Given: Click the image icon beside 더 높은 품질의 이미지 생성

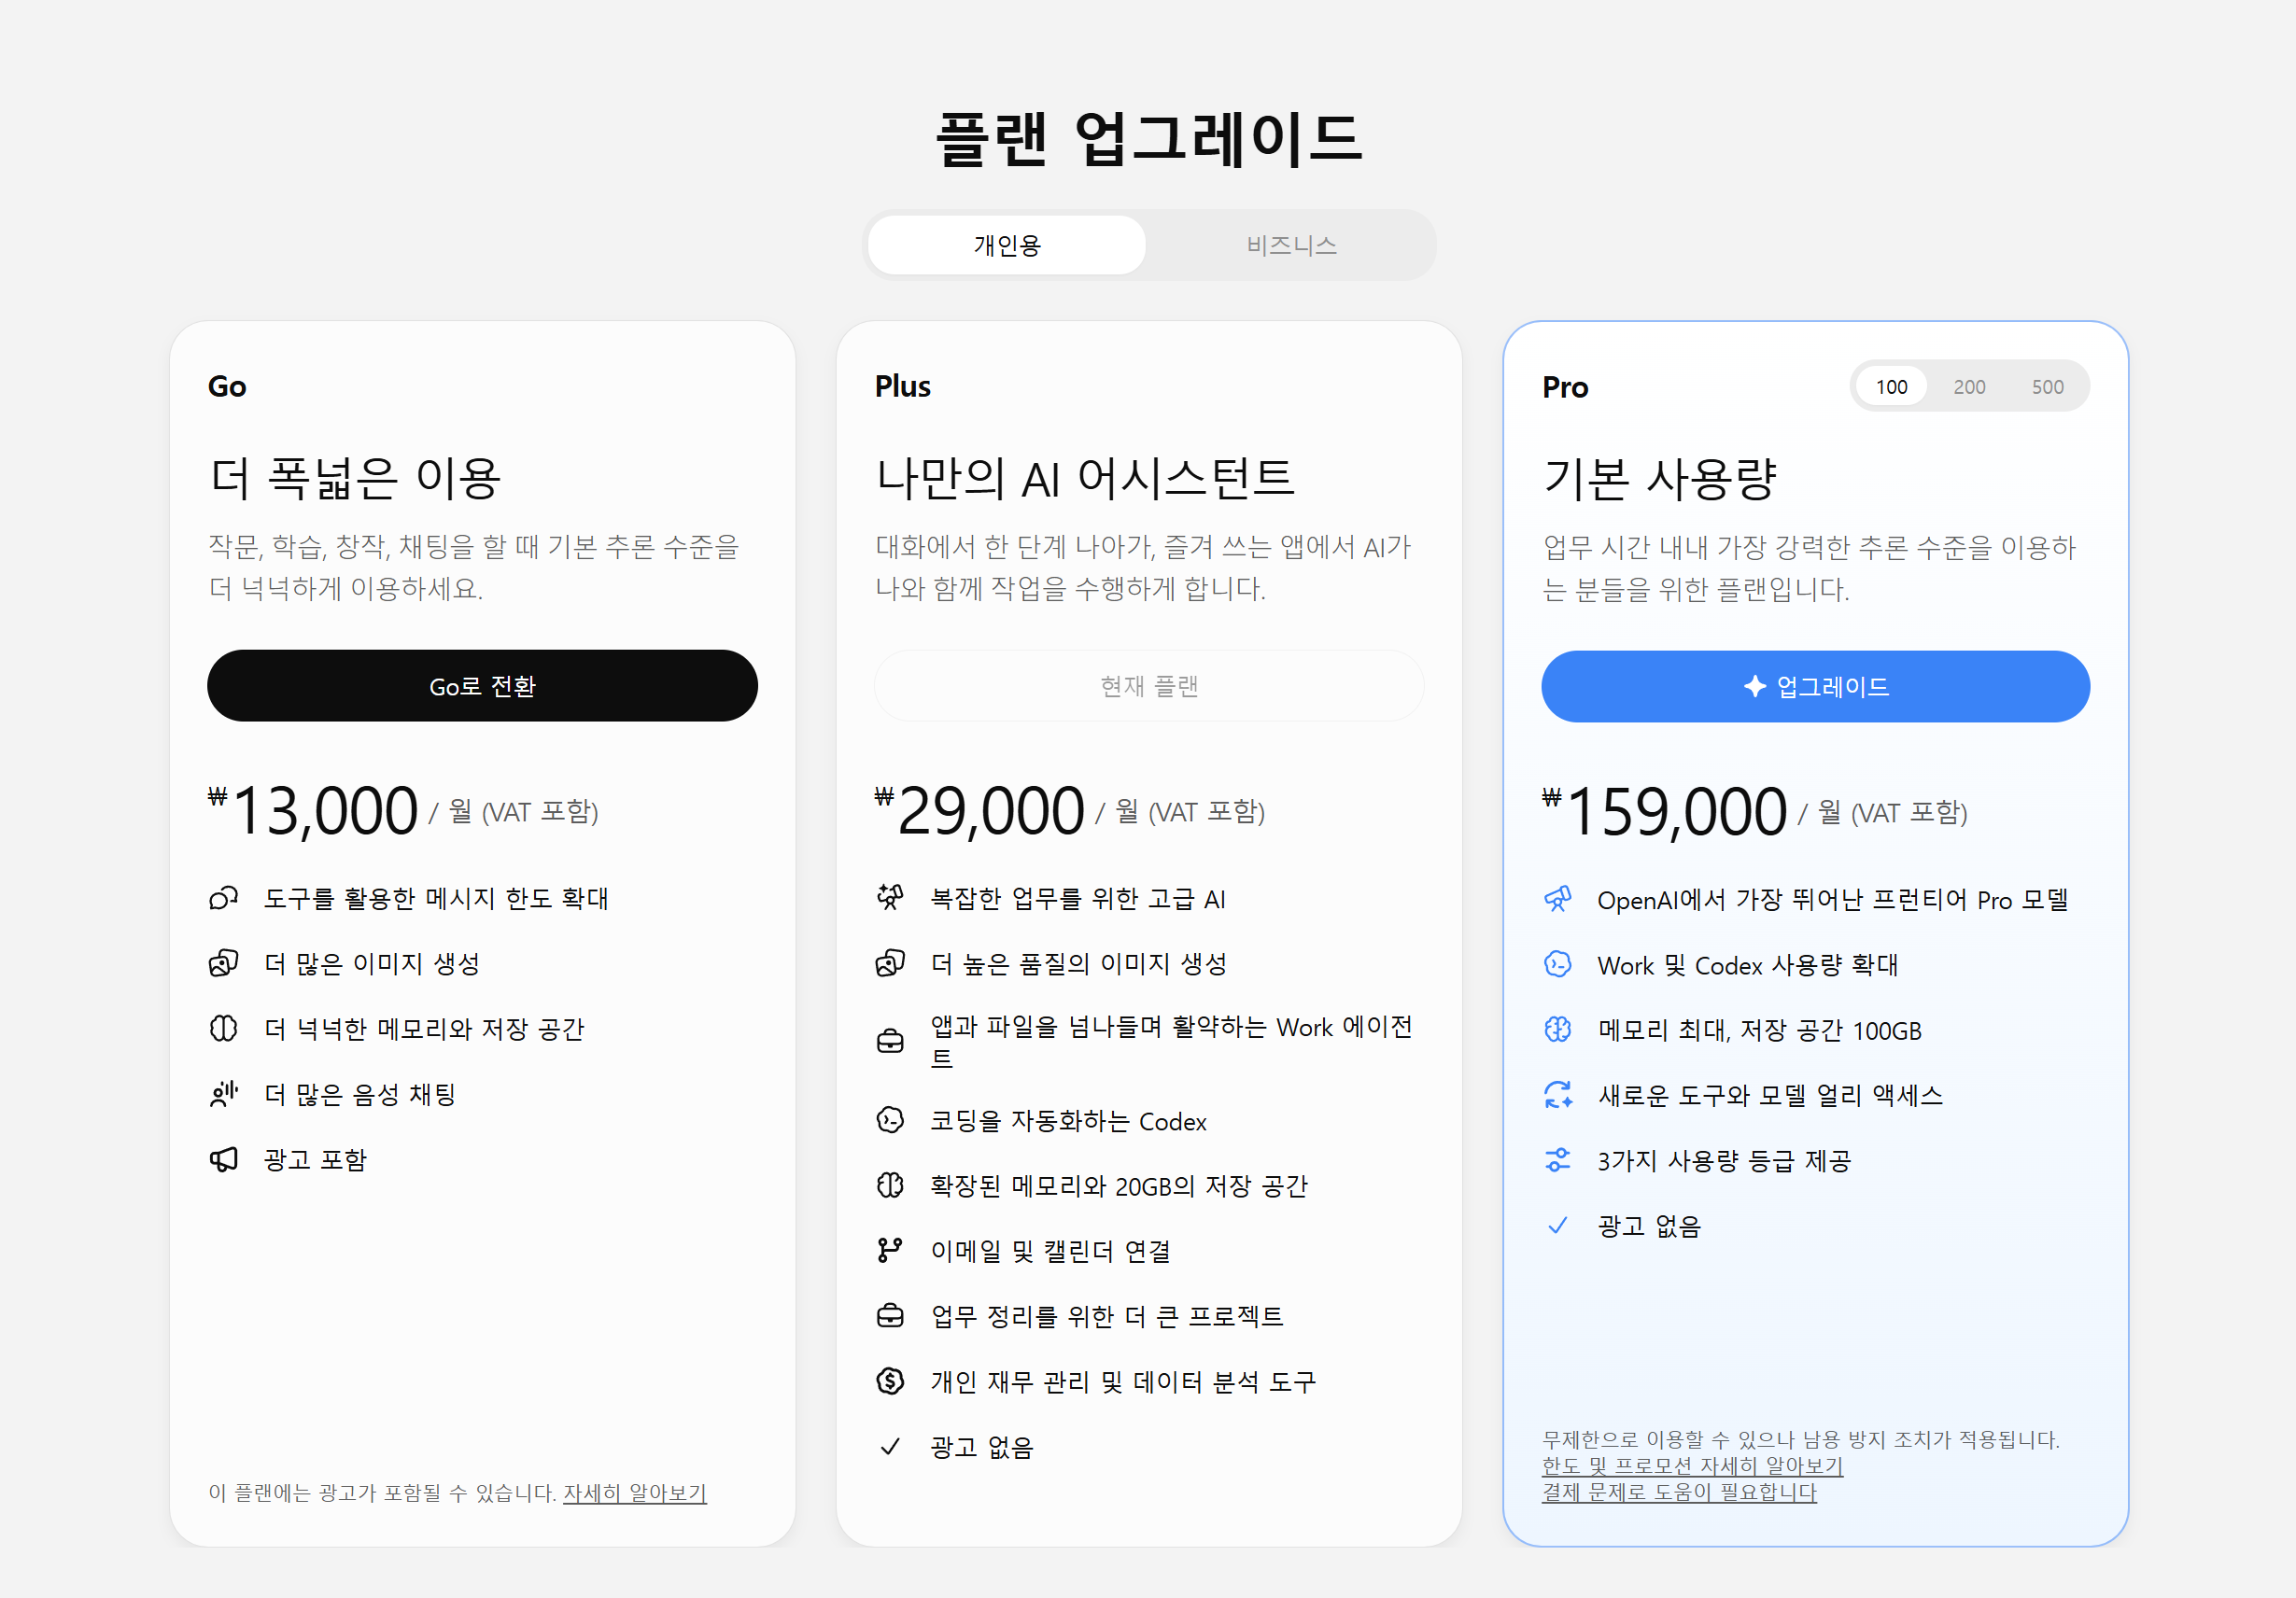Looking at the screenshot, I should (x=890, y=963).
